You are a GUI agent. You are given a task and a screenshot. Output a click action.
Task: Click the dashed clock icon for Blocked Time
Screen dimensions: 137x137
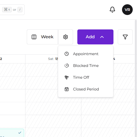67,66
